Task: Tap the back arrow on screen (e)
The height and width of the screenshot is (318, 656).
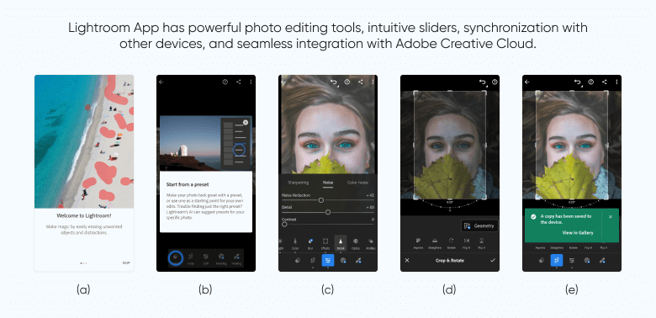Action: (527, 82)
